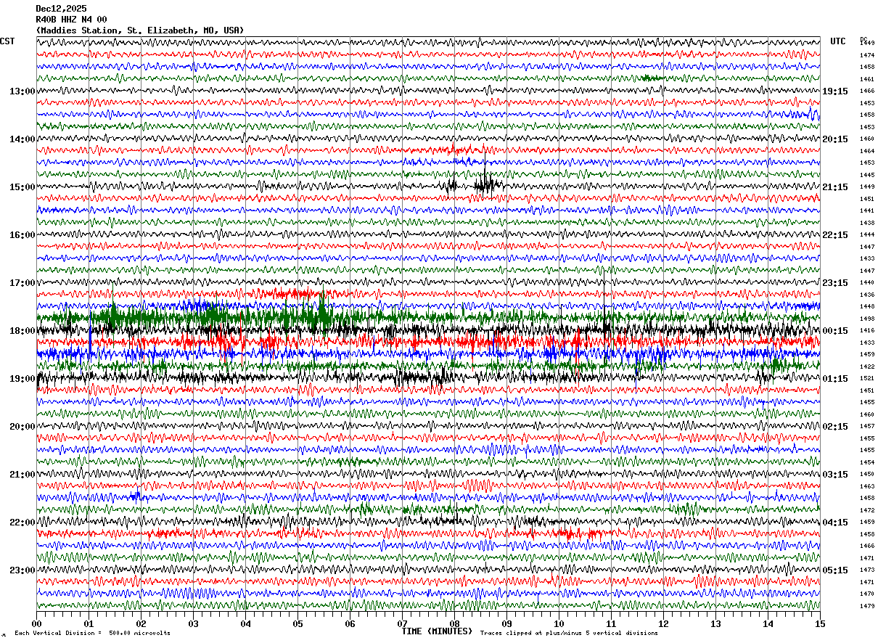Select the 15:00 CST row label
878x643 pixels.
22,187
